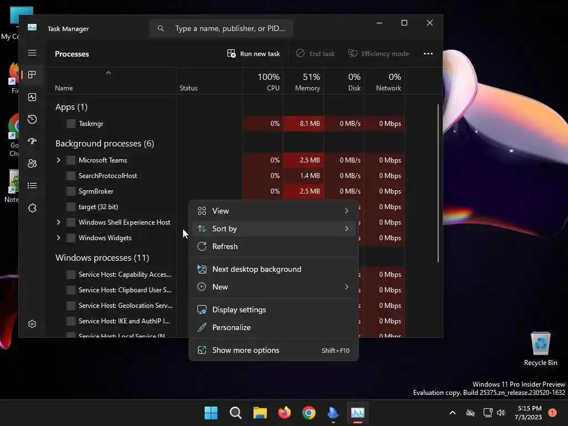Show hidden tray icons chevron
Image resolution: width=568 pixels, height=426 pixels.
[453, 413]
